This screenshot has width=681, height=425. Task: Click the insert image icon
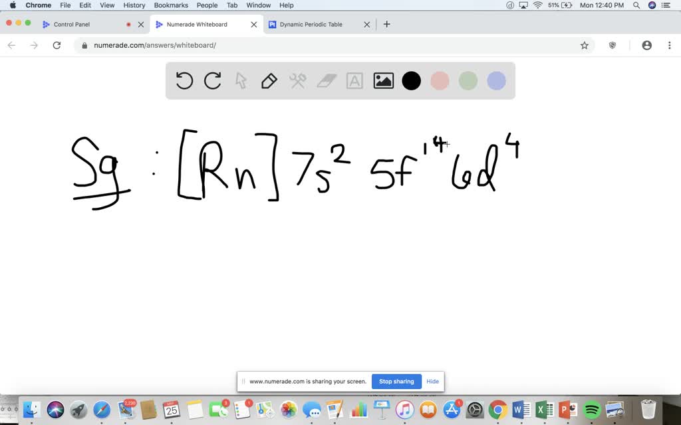[383, 81]
